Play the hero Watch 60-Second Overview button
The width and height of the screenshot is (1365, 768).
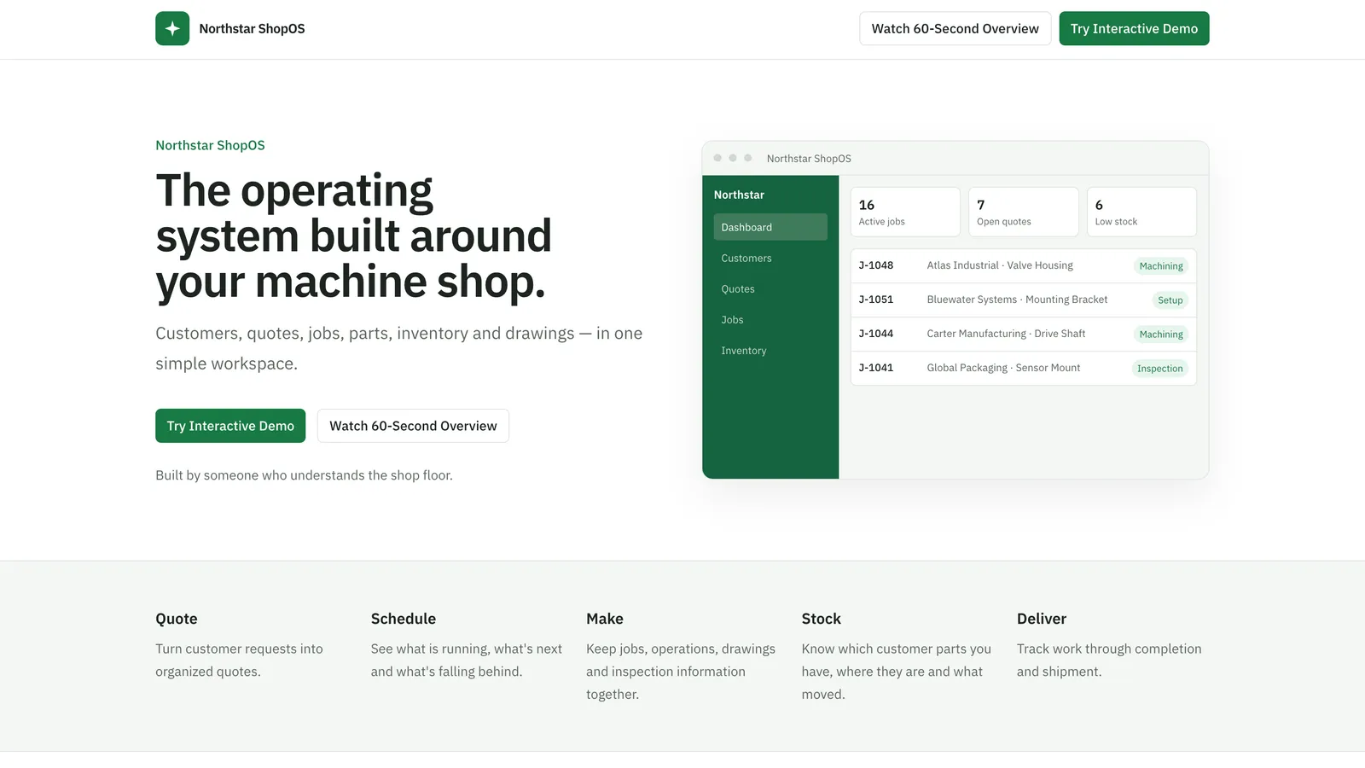point(413,426)
